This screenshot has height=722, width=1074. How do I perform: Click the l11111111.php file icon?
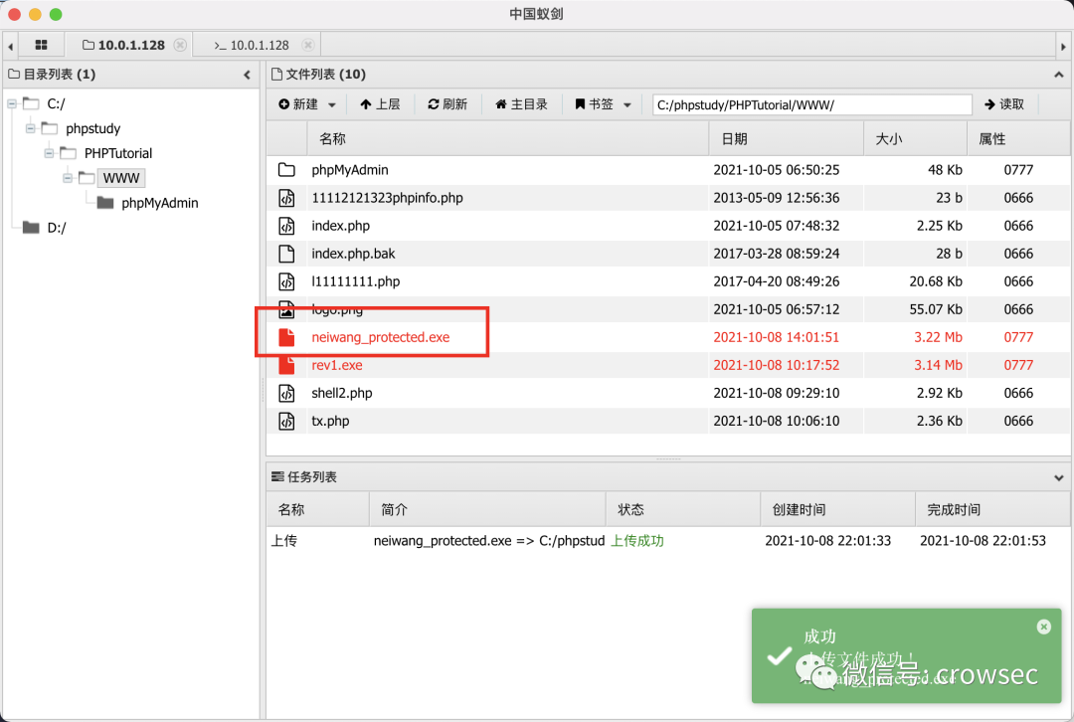point(287,281)
